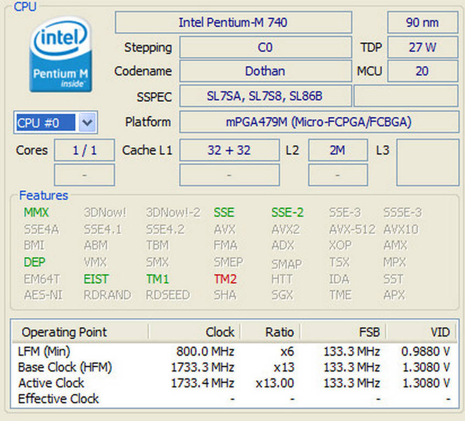Viewport: 465px width, 421px height.
Task: Click the Cores value 1 / 1
Action: [x=84, y=150]
